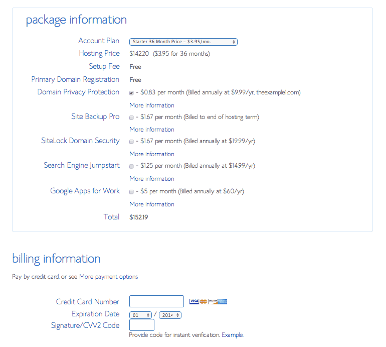This screenshot has height=347, width=386.
Task: Click the Example link for CVV2 code
Action: click(x=233, y=335)
